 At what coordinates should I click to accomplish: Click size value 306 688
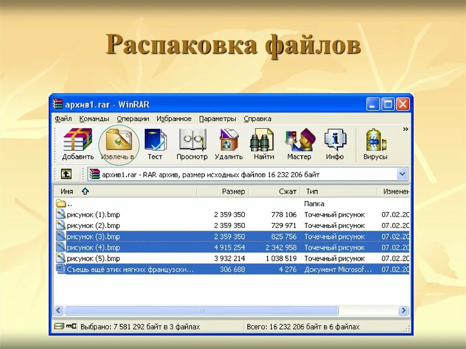(x=233, y=270)
